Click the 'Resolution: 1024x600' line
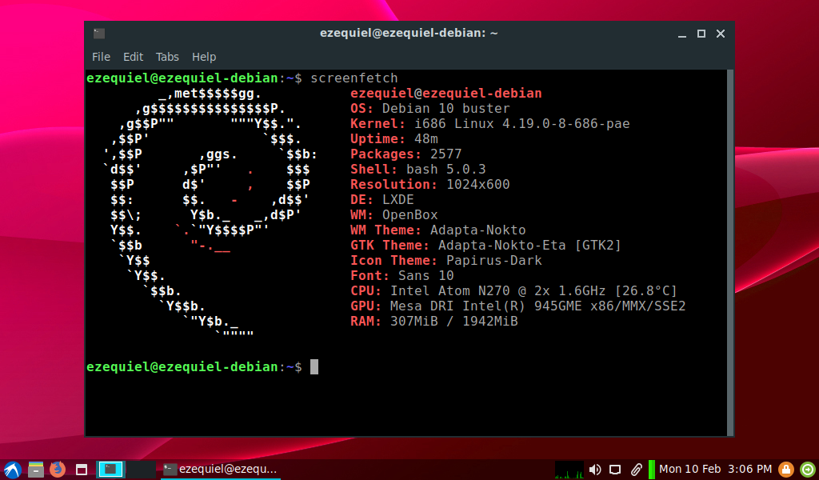819x480 pixels. pyautogui.click(x=429, y=184)
